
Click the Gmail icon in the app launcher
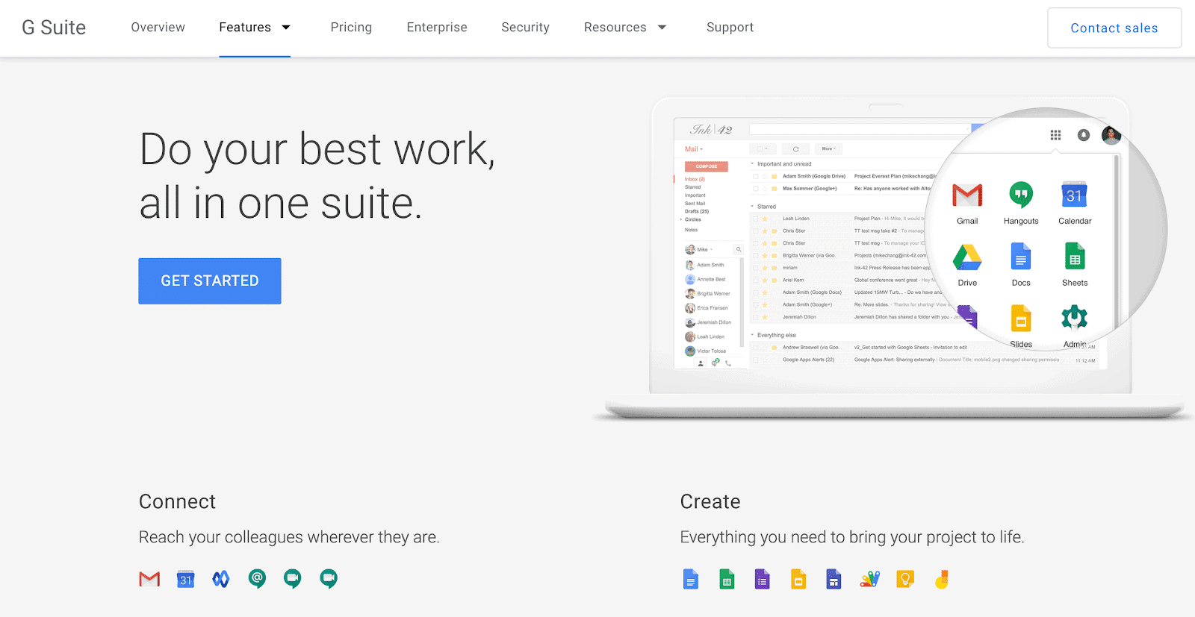point(967,195)
